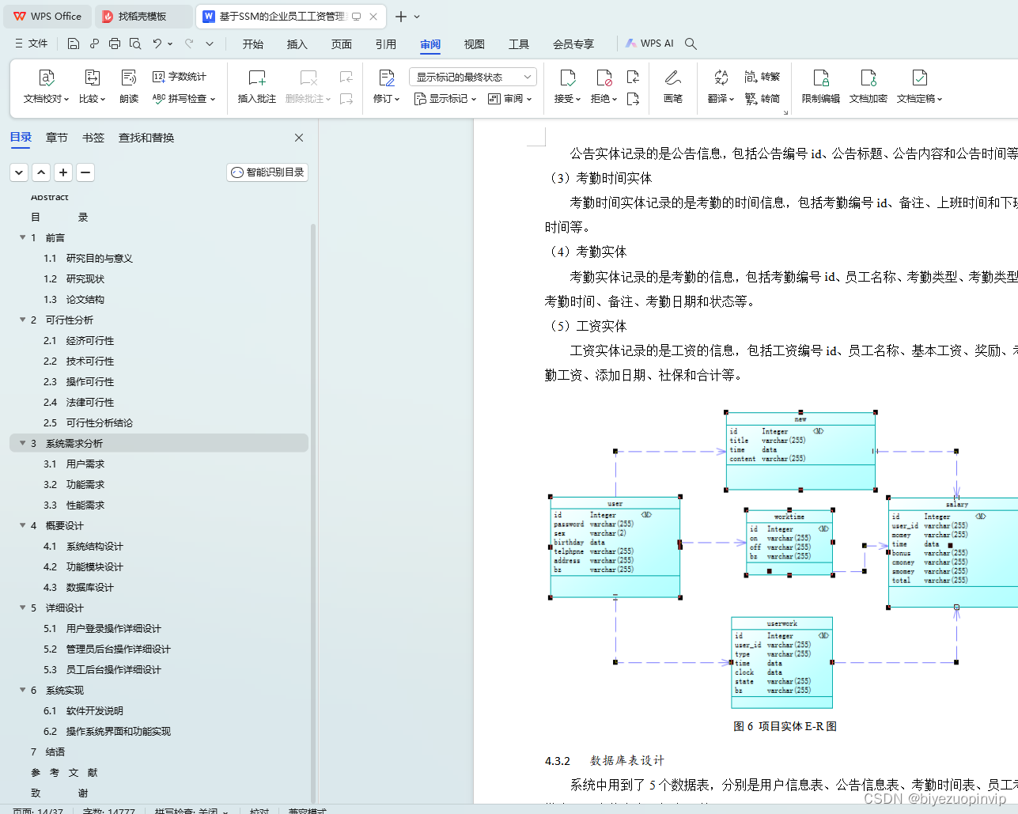The image size is (1018, 814).
Task: Insert a comment with 插入批注
Action: point(257,87)
